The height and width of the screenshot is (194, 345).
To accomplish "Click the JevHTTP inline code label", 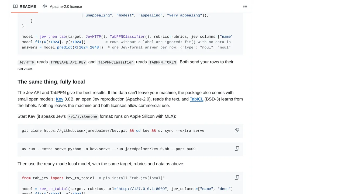I will click(27, 62).
